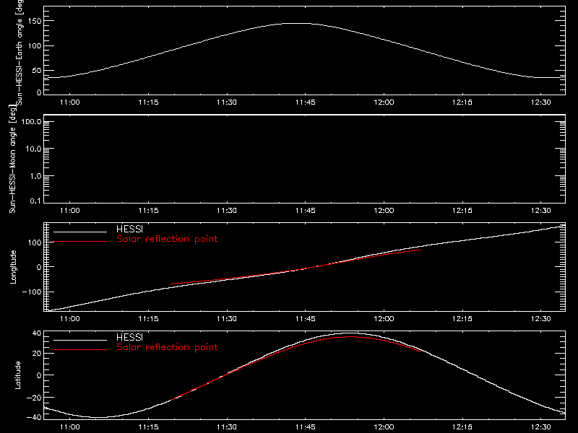The width and height of the screenshot is (578, 433).
Task: Click 11:30 label under Longitude plot
Action: pos(227,319)
